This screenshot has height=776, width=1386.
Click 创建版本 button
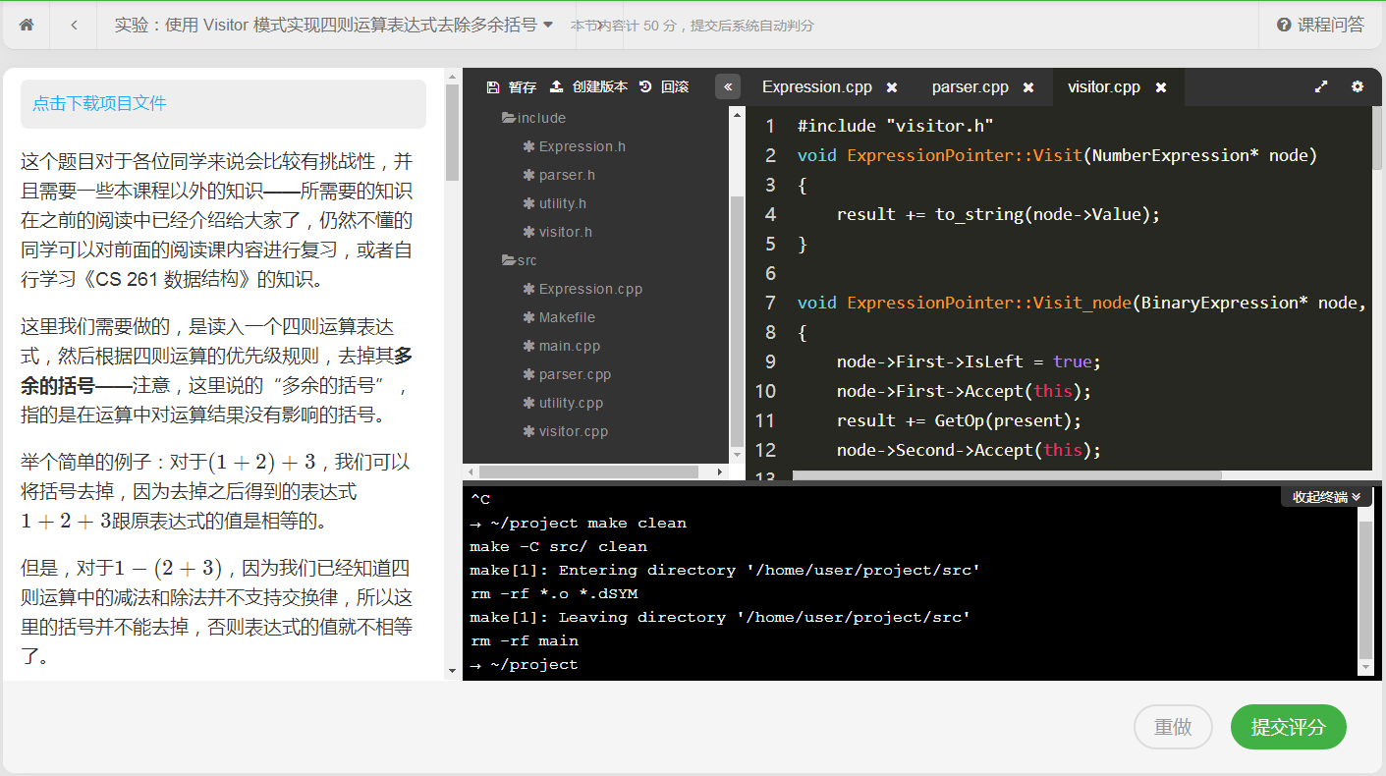click(588, 86)
